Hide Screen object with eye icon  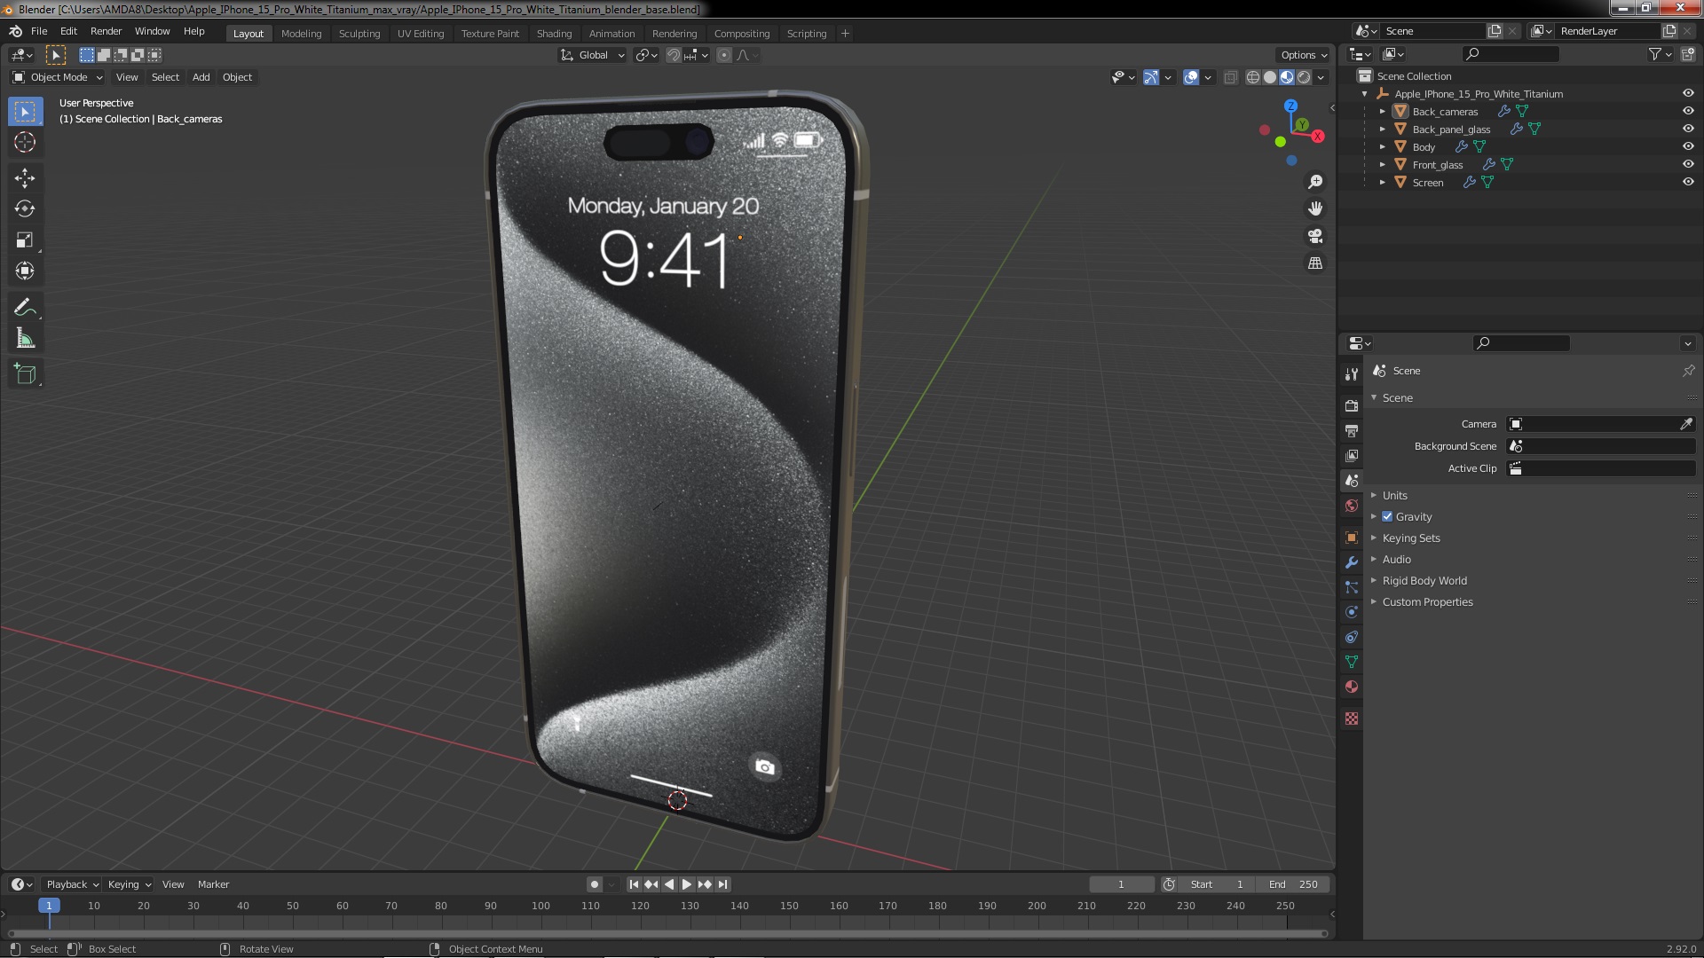click(1687, 182)
